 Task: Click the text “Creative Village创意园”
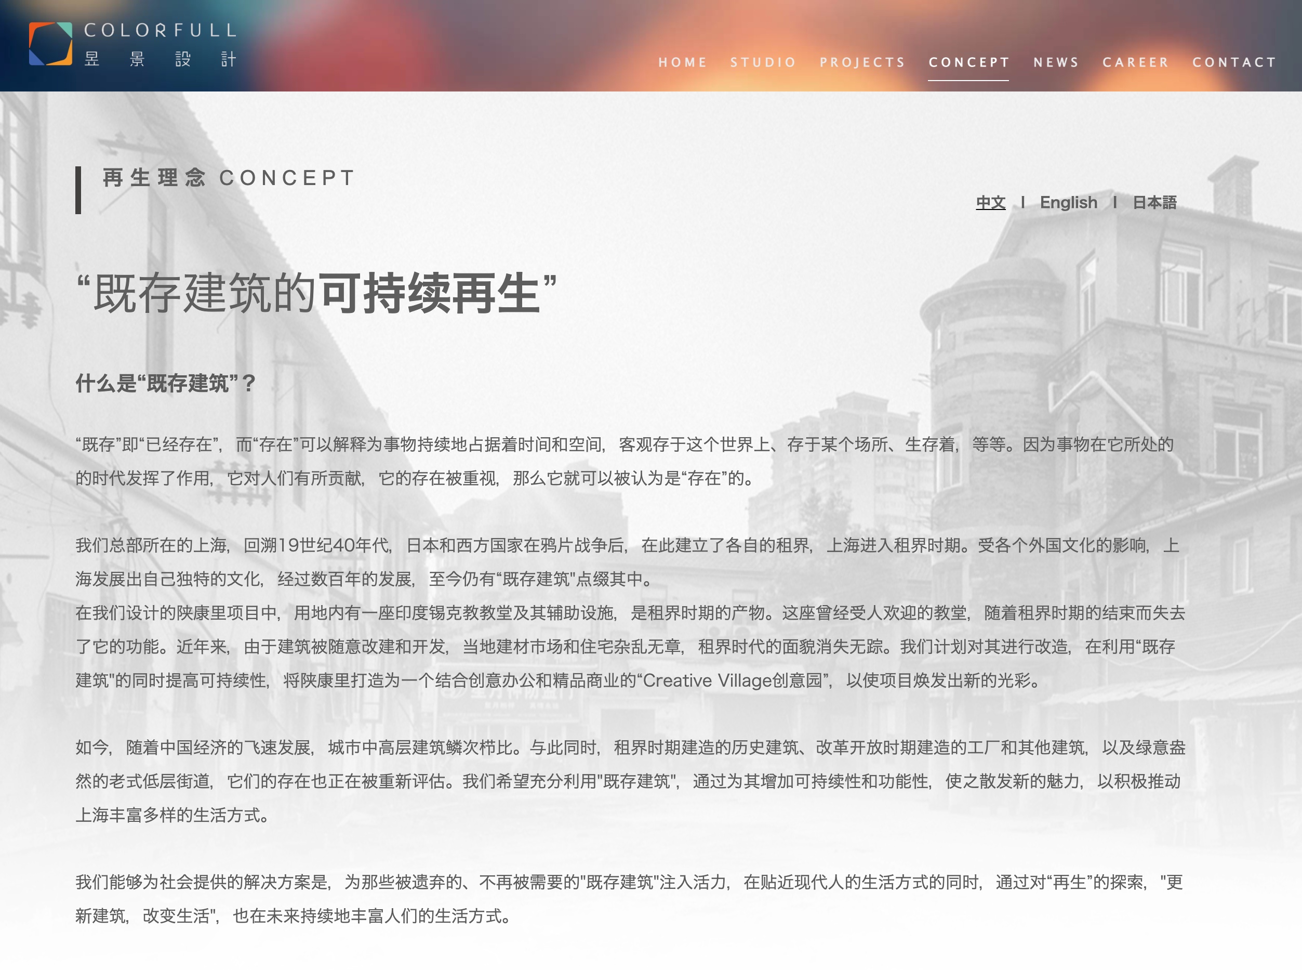[734, 680]
